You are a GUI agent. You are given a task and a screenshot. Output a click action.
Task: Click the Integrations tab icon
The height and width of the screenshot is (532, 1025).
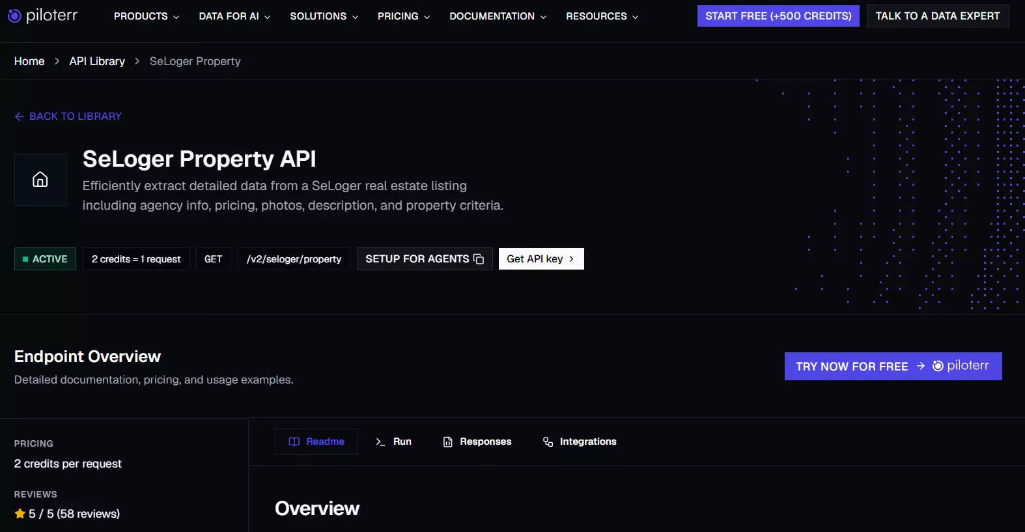[x=548, y=442]
